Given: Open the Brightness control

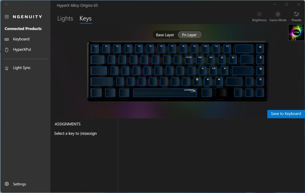Looking at the screenshot, I should [x=259, y=16].
